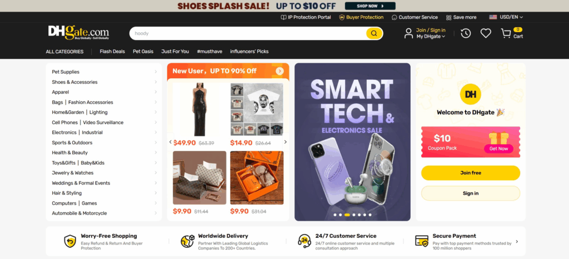
Task: Select the first banner carousel dot
Action: [335, 215]
